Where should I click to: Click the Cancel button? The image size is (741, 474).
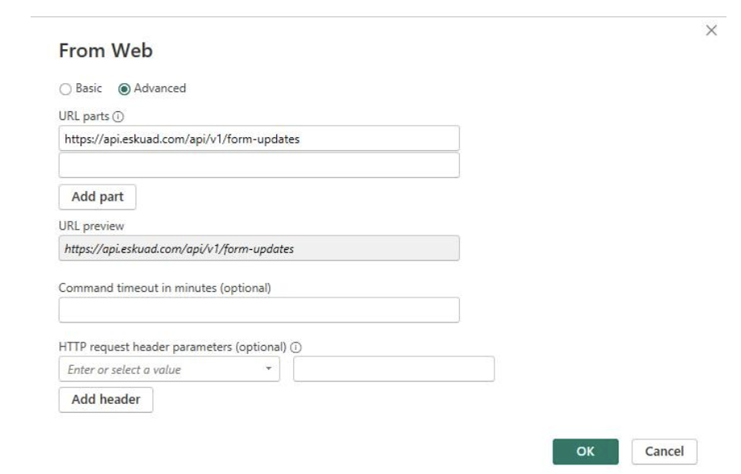pyautogui.click(x=664, y=451)
